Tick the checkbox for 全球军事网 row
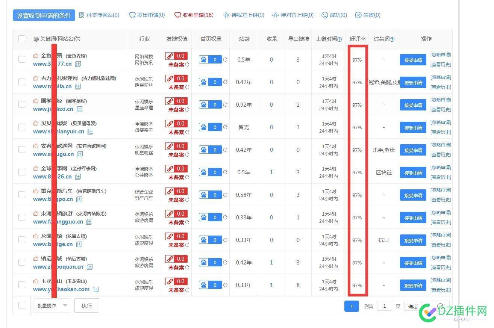Screen dimensions: 494x328 22,172
